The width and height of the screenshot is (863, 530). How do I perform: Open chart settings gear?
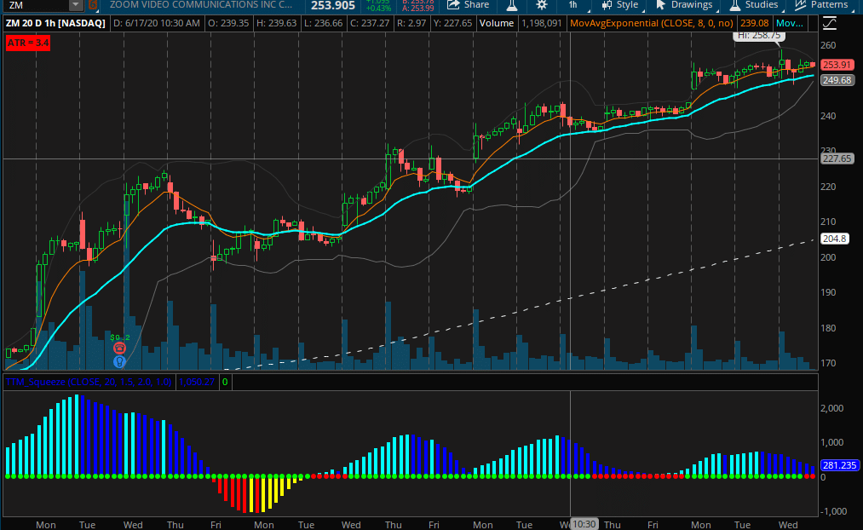pyautogui.click(x=542, y=5)
